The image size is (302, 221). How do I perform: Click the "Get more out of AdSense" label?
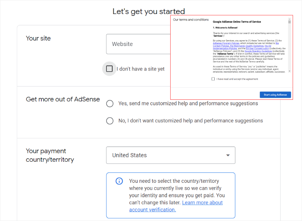point(63,99)
